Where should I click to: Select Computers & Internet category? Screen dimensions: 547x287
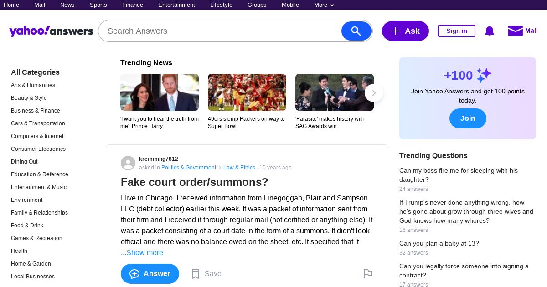[37, 136]
